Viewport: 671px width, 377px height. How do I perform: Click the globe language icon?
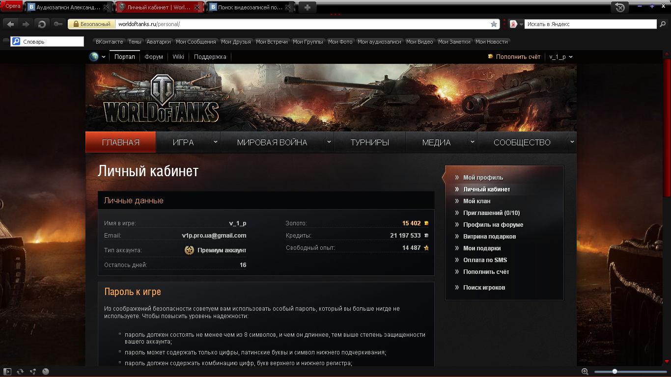point(94,56)
